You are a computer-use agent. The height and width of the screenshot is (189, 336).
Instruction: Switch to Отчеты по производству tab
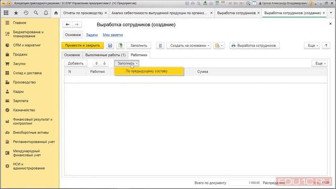pyautogui.click(x=83, y=13)
